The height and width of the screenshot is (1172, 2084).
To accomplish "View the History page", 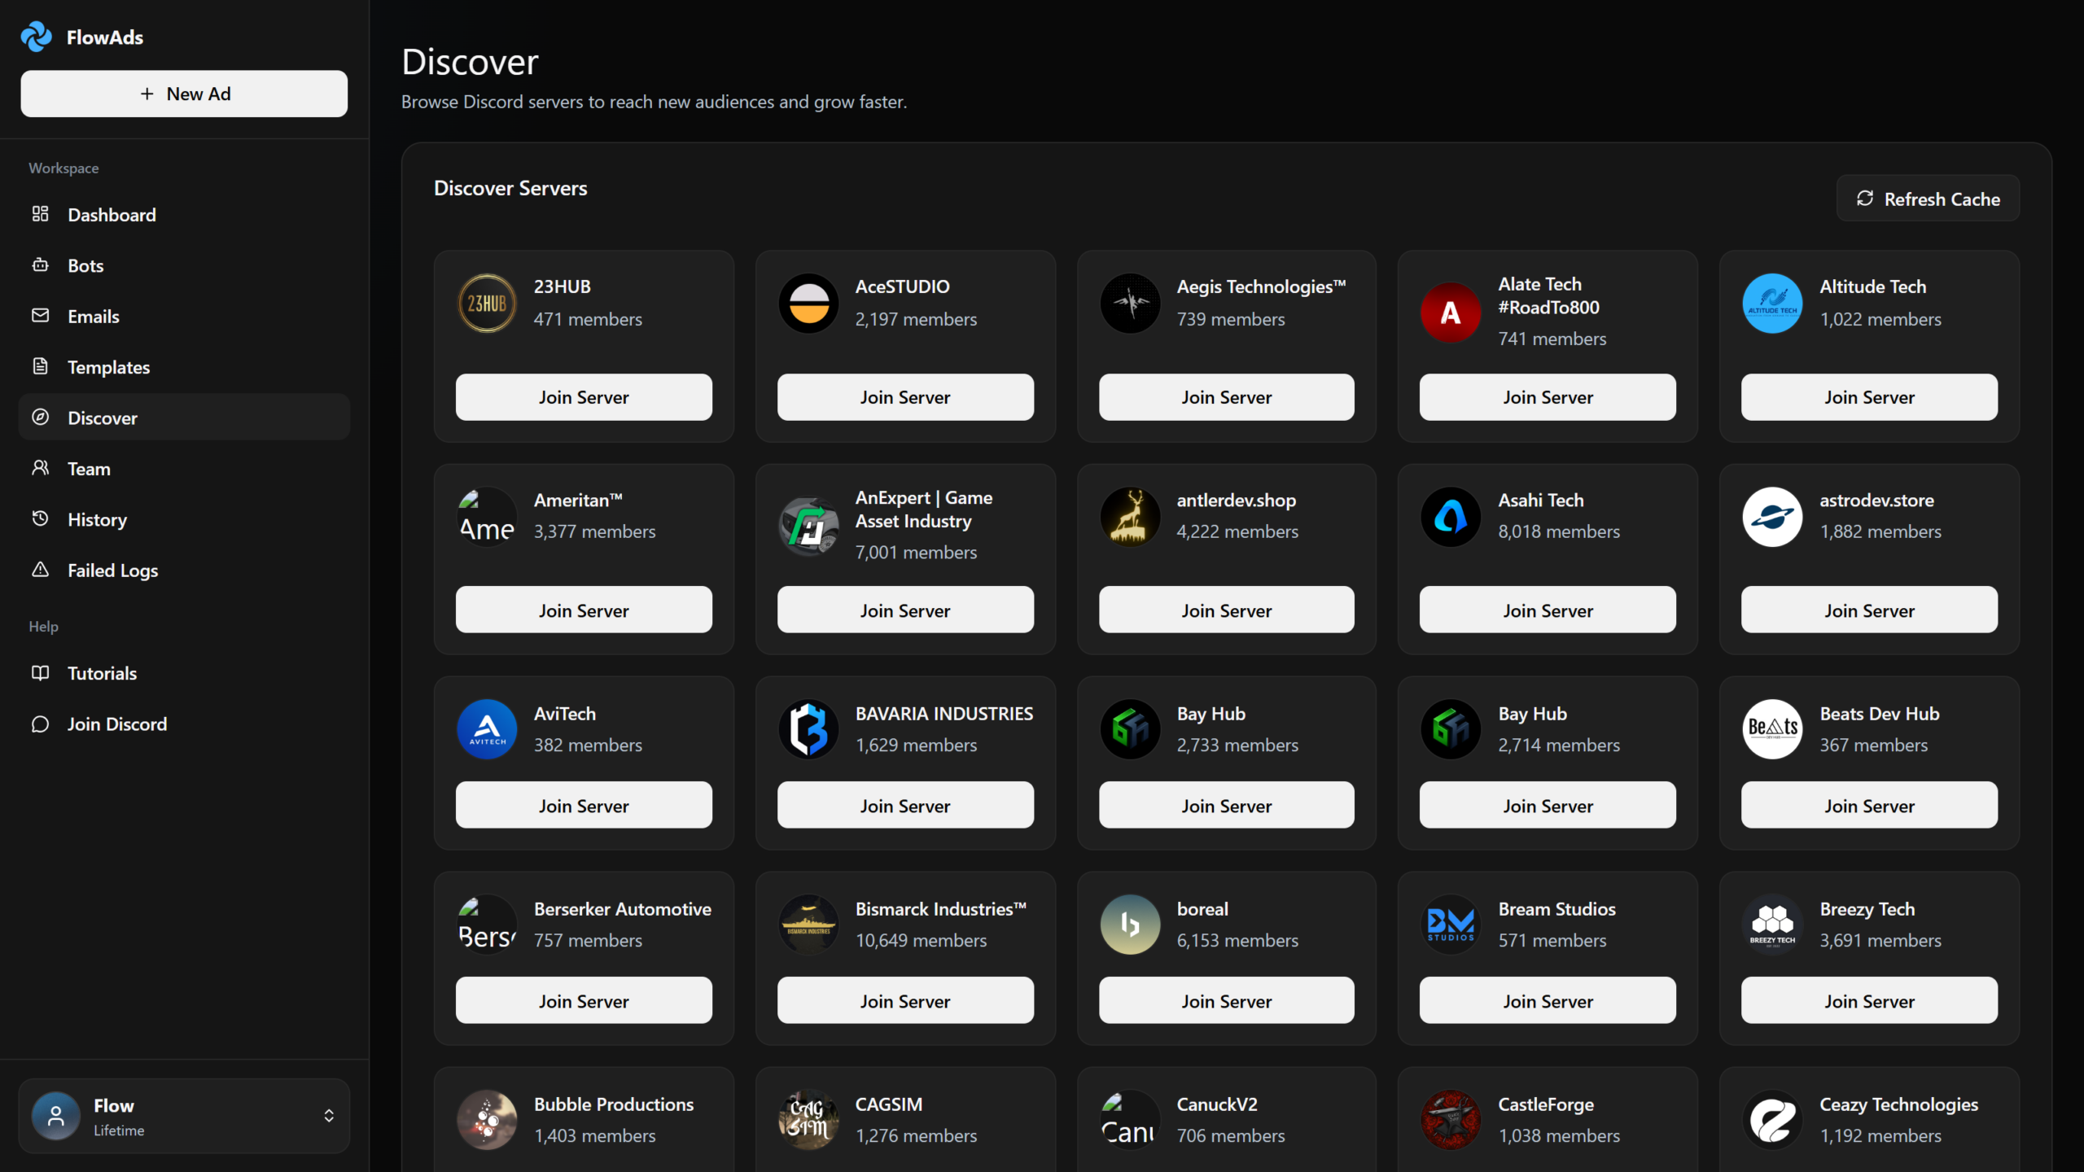I will point(184,519).
